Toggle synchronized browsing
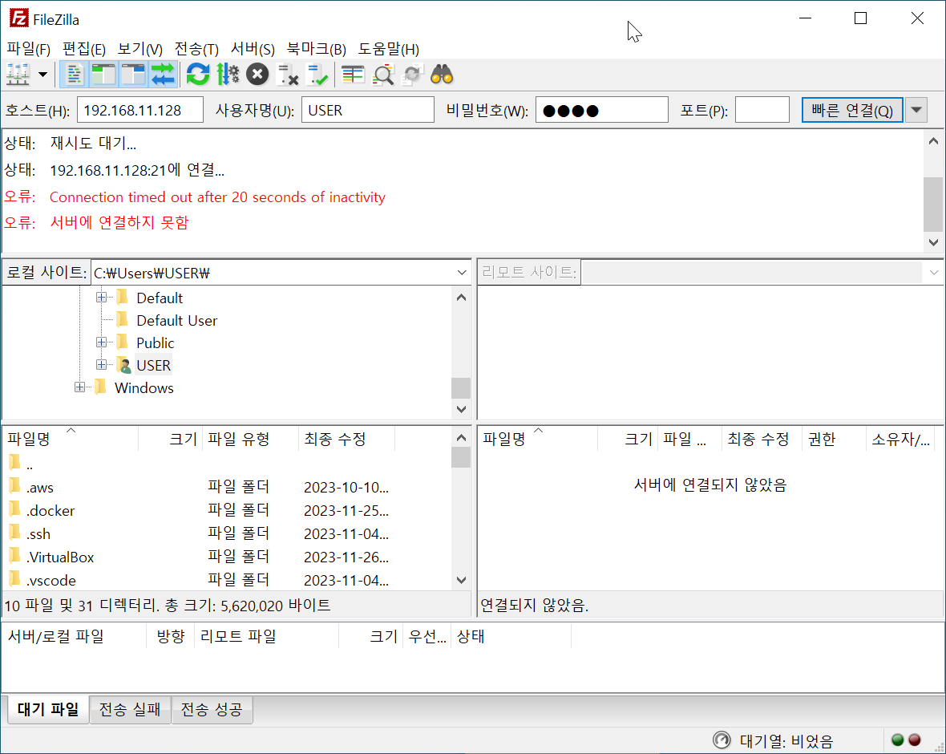 (x=412, y=75)
